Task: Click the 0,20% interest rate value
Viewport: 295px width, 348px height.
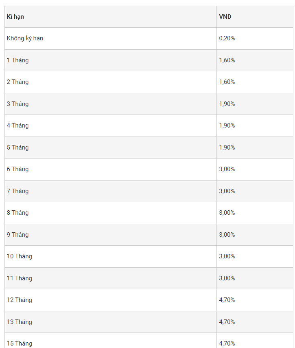Action: coord(227,38)
